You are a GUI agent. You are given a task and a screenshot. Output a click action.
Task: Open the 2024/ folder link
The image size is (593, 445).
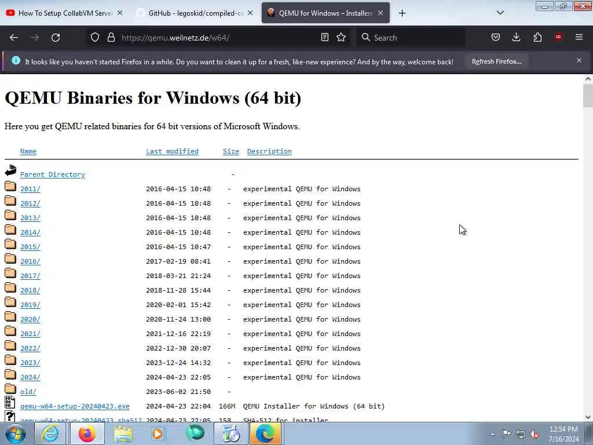pyautogui.click(x=30, y=377)
